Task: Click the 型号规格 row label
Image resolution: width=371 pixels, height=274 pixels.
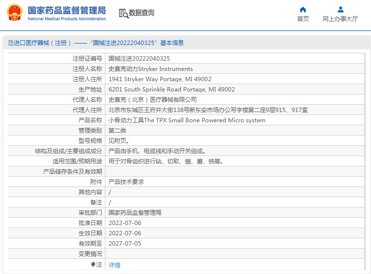Action: tap(90, 141)
